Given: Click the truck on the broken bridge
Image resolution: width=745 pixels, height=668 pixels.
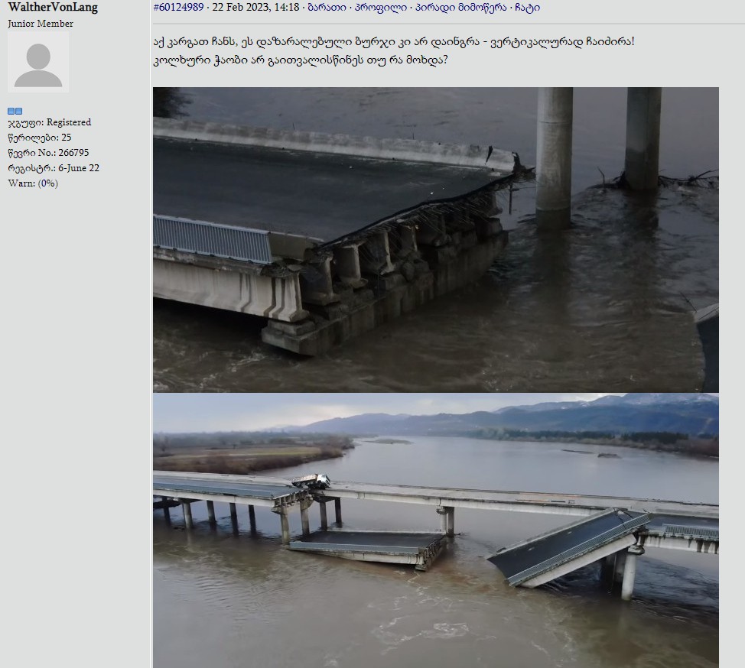Looking at the screenshot, I should pos(311,481).
